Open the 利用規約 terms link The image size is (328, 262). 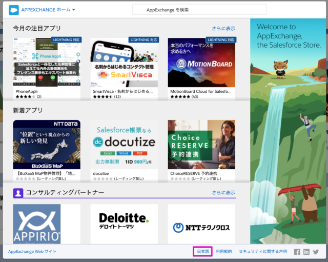coord(223,252)
